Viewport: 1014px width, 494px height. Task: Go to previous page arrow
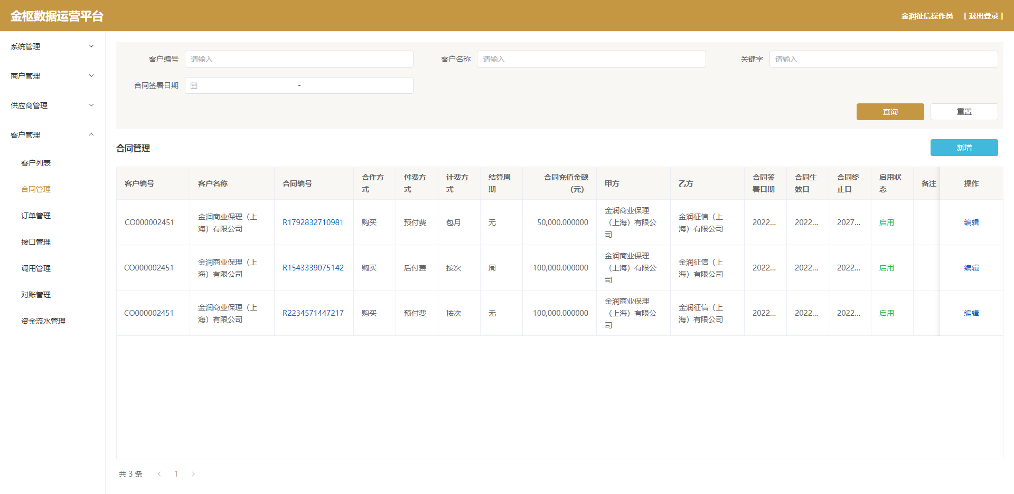tap(159, 474)
